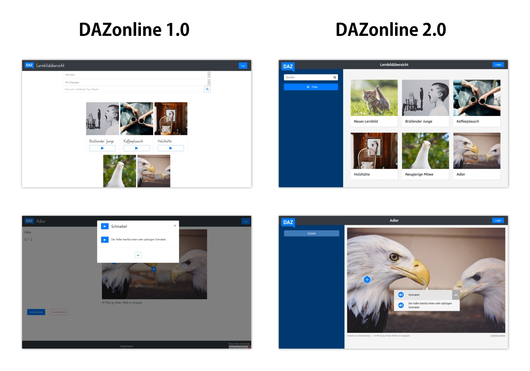Open the eagle thumbnail in 1.0 overview
The image size is (530, 371).
(x=154, y=171)
